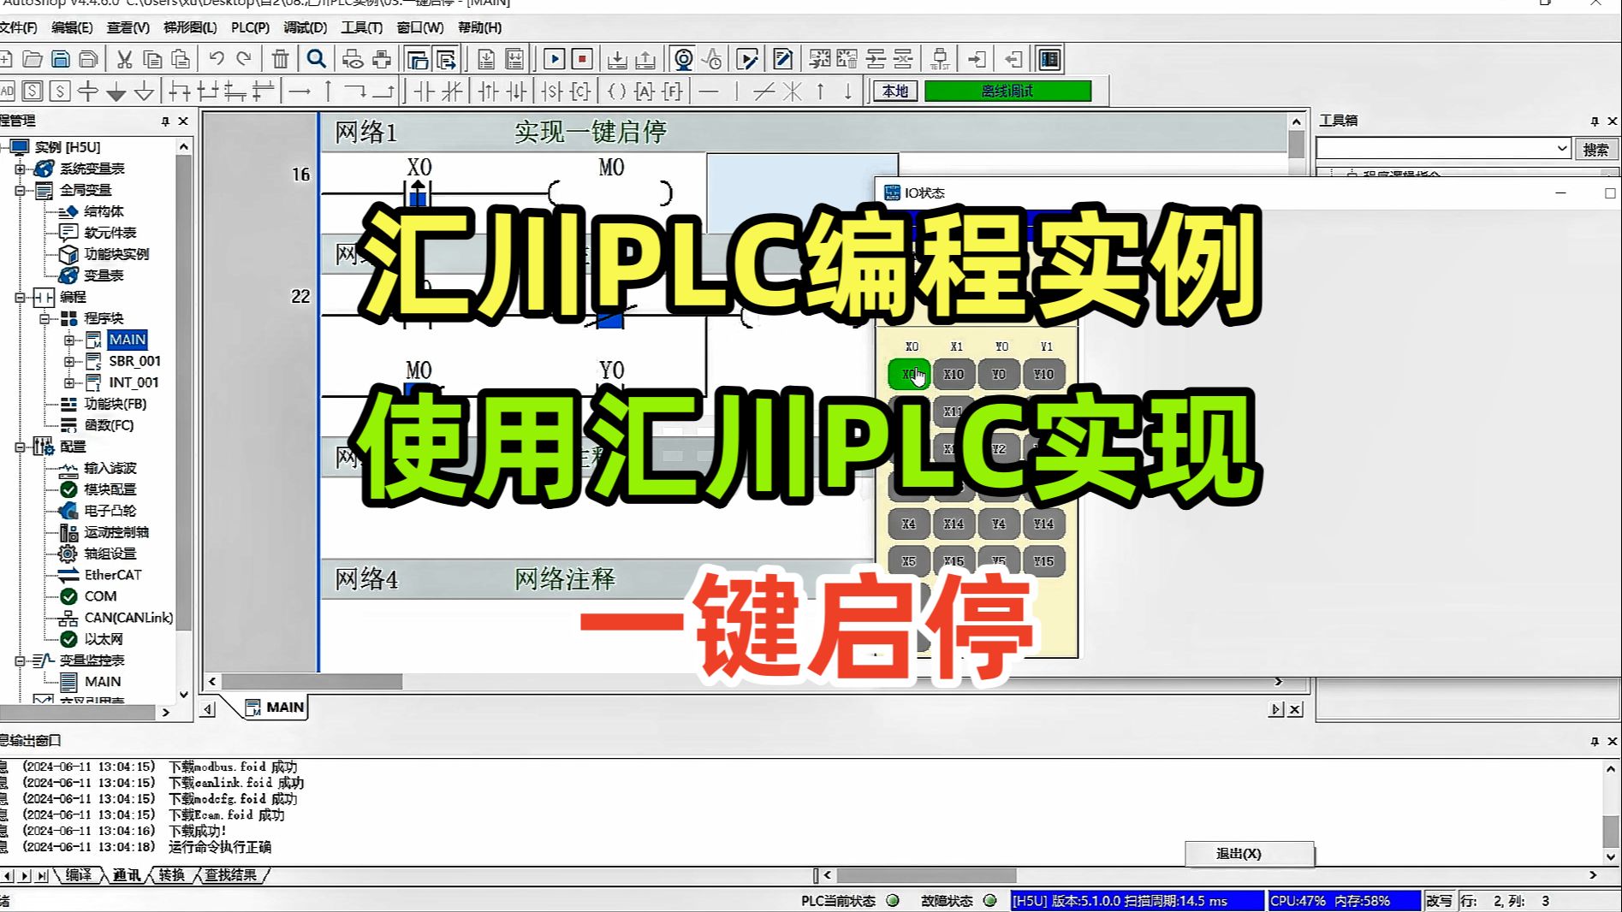Click the 本地 button
The width and height of the screenshot is (1622, 912).
pos(894,91)
